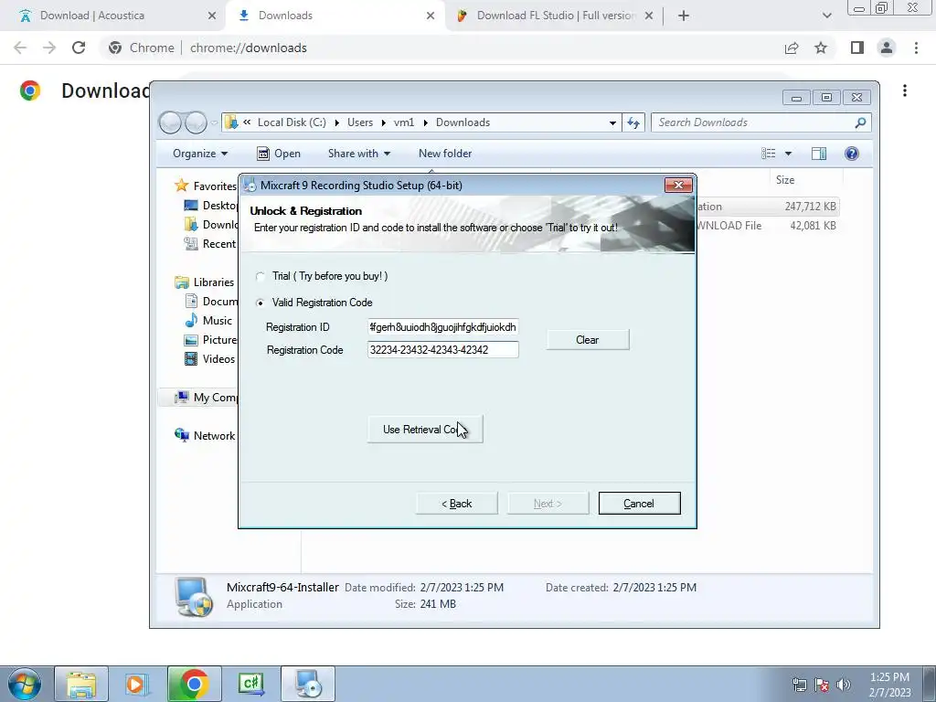Open Downloads page more actions menu
The height and width of the screenshot is (702, 936).
tap(905, 90)
